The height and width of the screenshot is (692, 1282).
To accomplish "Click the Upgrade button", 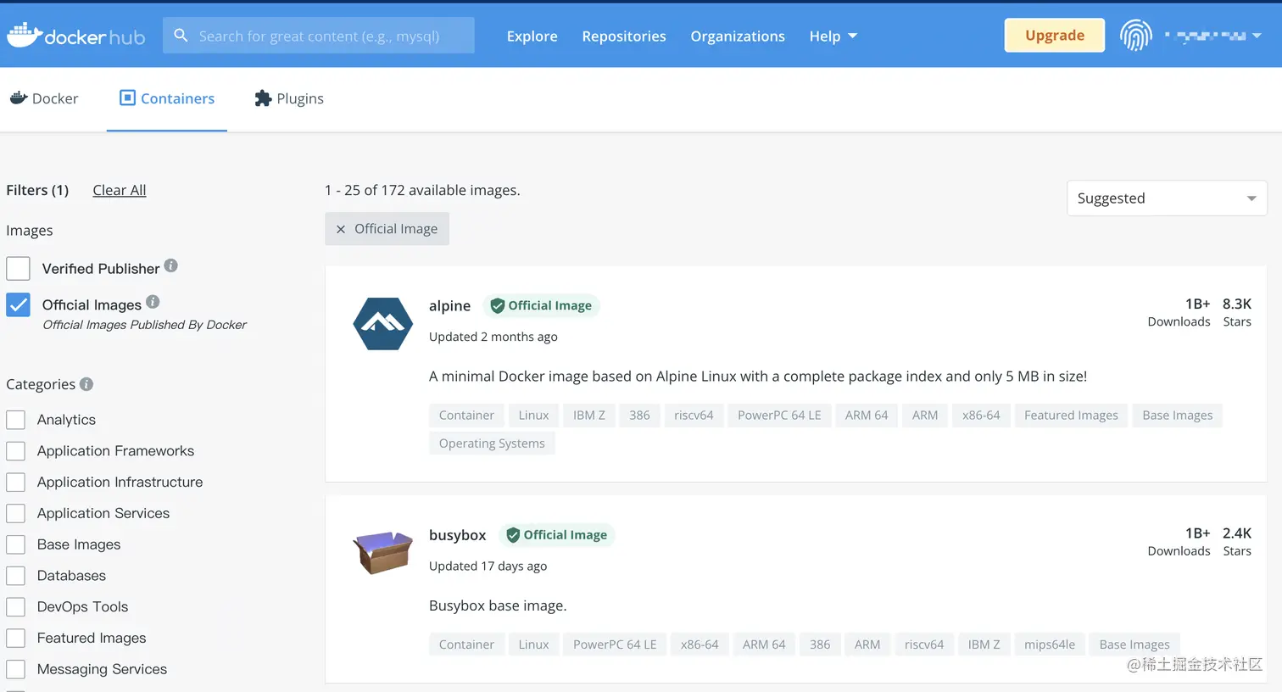I will point(1055,36).
